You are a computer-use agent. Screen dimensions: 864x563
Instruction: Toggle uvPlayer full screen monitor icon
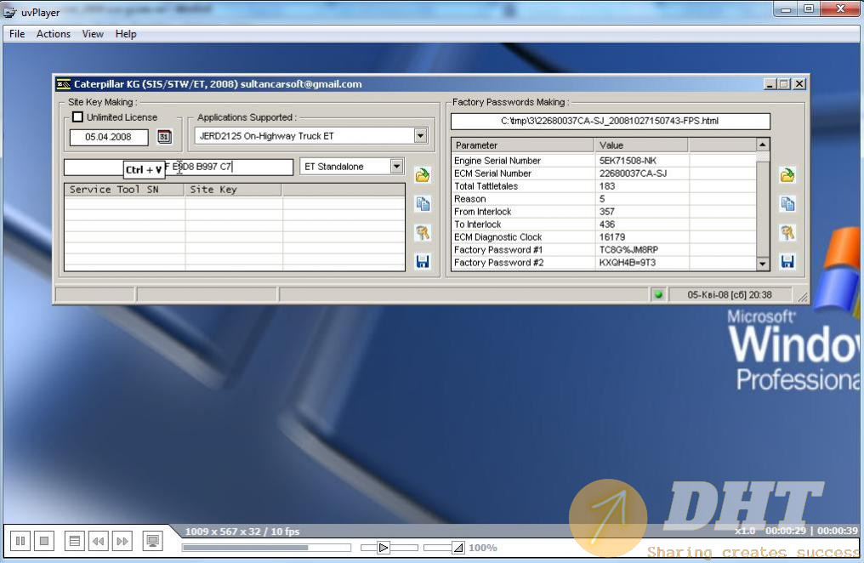tap(152, 541)
